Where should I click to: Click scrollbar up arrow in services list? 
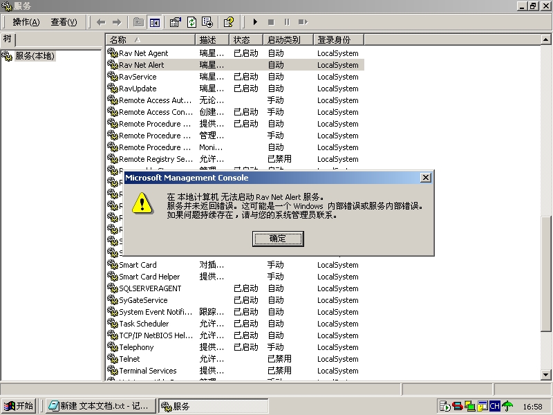coord(545,39)
